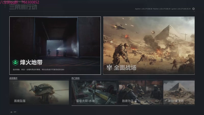
Task: Click the lock icon beside 胜者为王
Action: [x=136, y=101]
